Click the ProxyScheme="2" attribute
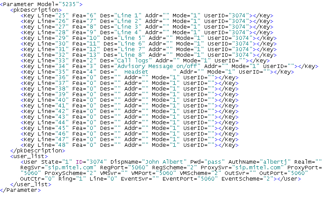 pyautogui.click(x=71, y=173)
